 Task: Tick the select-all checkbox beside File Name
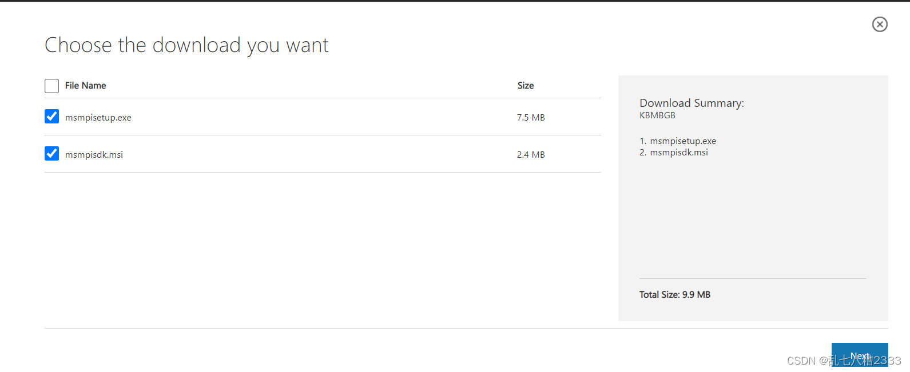point(51,86)
